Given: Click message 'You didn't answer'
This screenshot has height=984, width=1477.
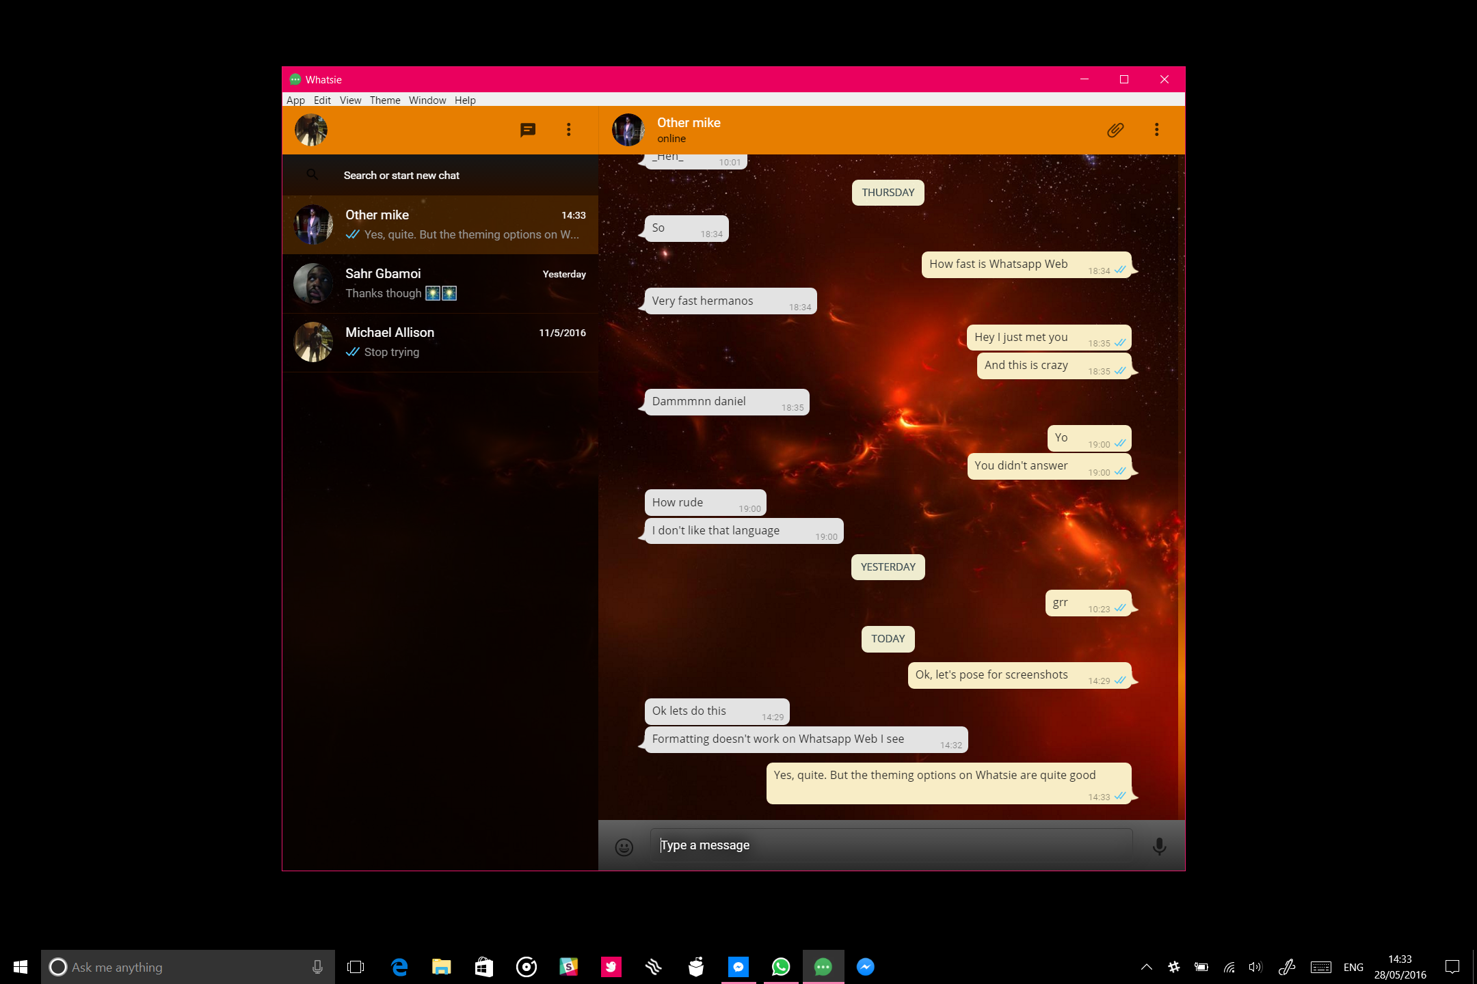Looking at the screenshot, I should [1049, 466].
